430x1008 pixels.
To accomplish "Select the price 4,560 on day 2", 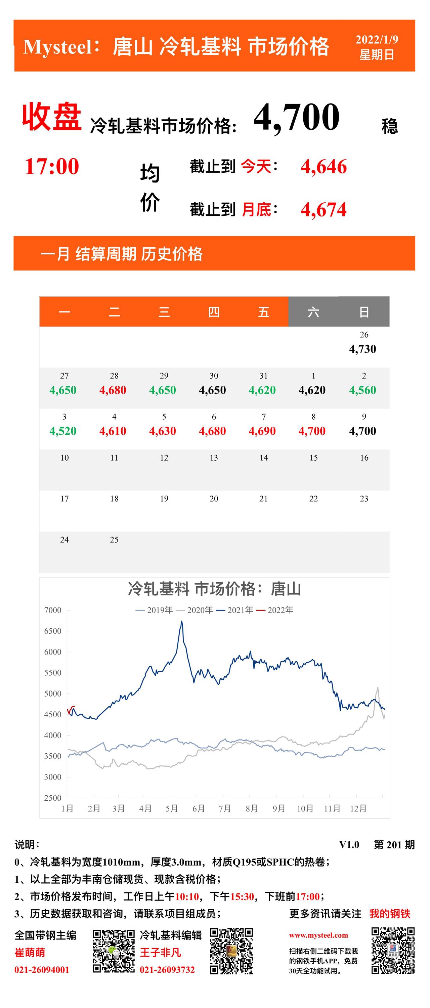I will (x=363, y=390).
